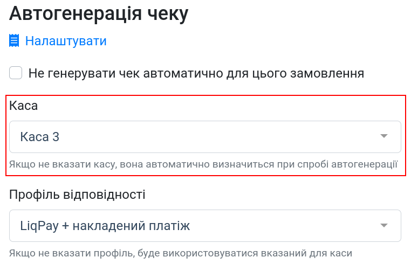411x271 pixels.
Task: Expand the Профіль відповідності dropdown
Action: [205, 226]
